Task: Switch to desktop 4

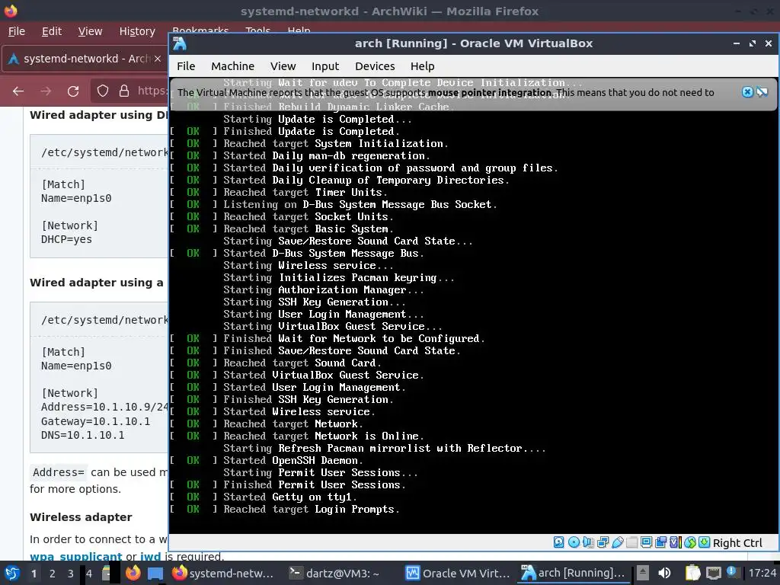Action: point(89,574)
